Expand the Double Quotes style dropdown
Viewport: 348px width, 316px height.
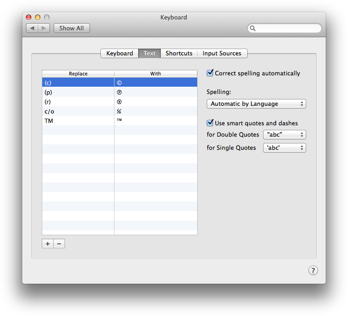coord(284,135)
